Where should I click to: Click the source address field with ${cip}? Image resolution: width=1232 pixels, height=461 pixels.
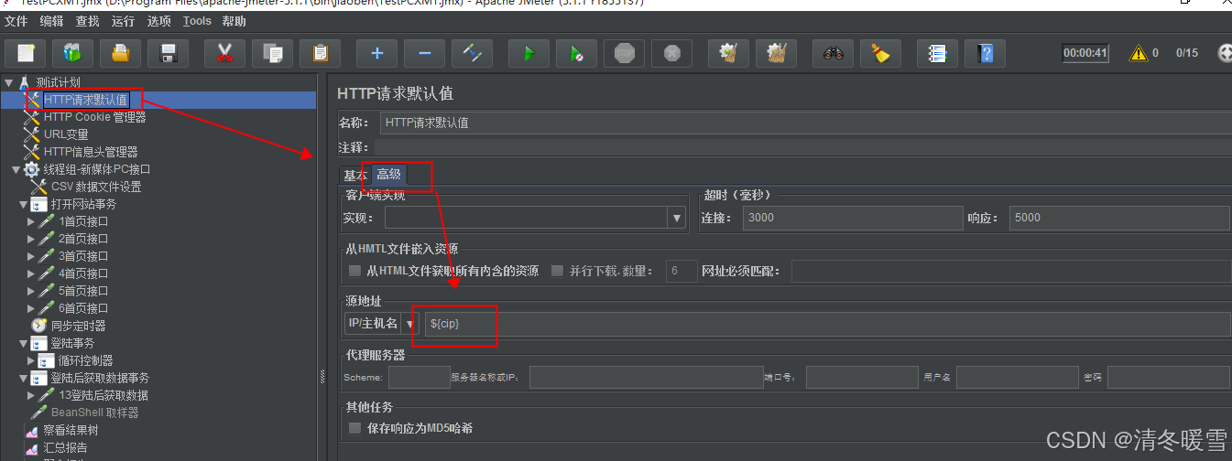point(828,324)
